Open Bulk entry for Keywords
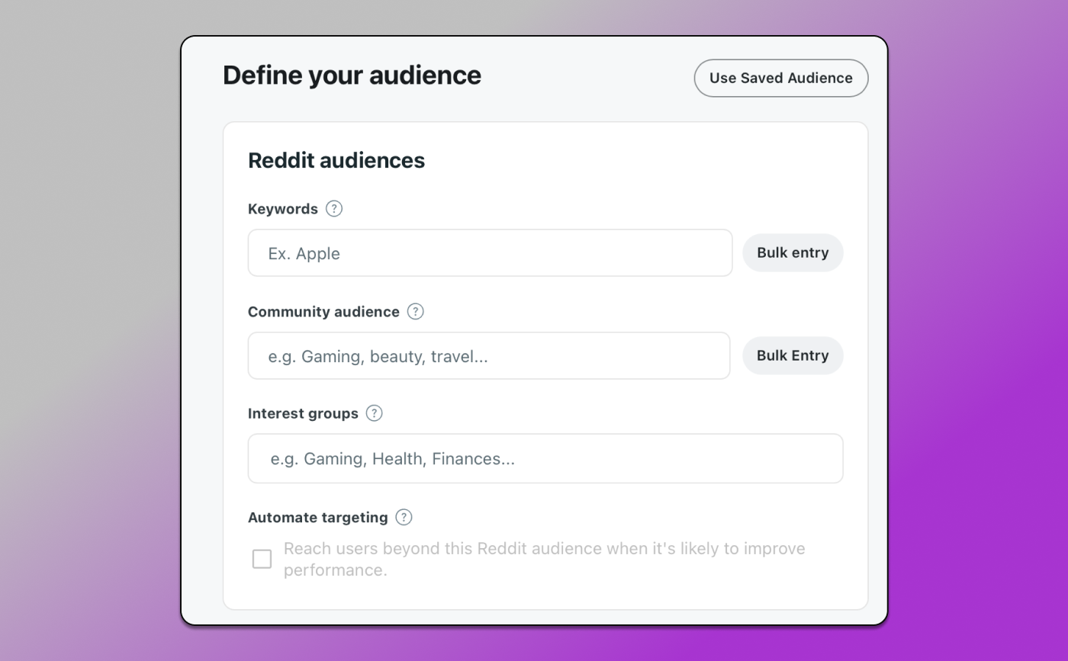Image resolution: width=1068 pixels, height=661 pixels. (x=793, y=252)
